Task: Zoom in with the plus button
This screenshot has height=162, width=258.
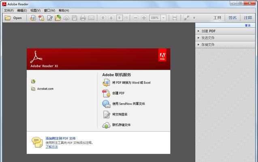Action: pyautogui.click(x=144, y=17)
